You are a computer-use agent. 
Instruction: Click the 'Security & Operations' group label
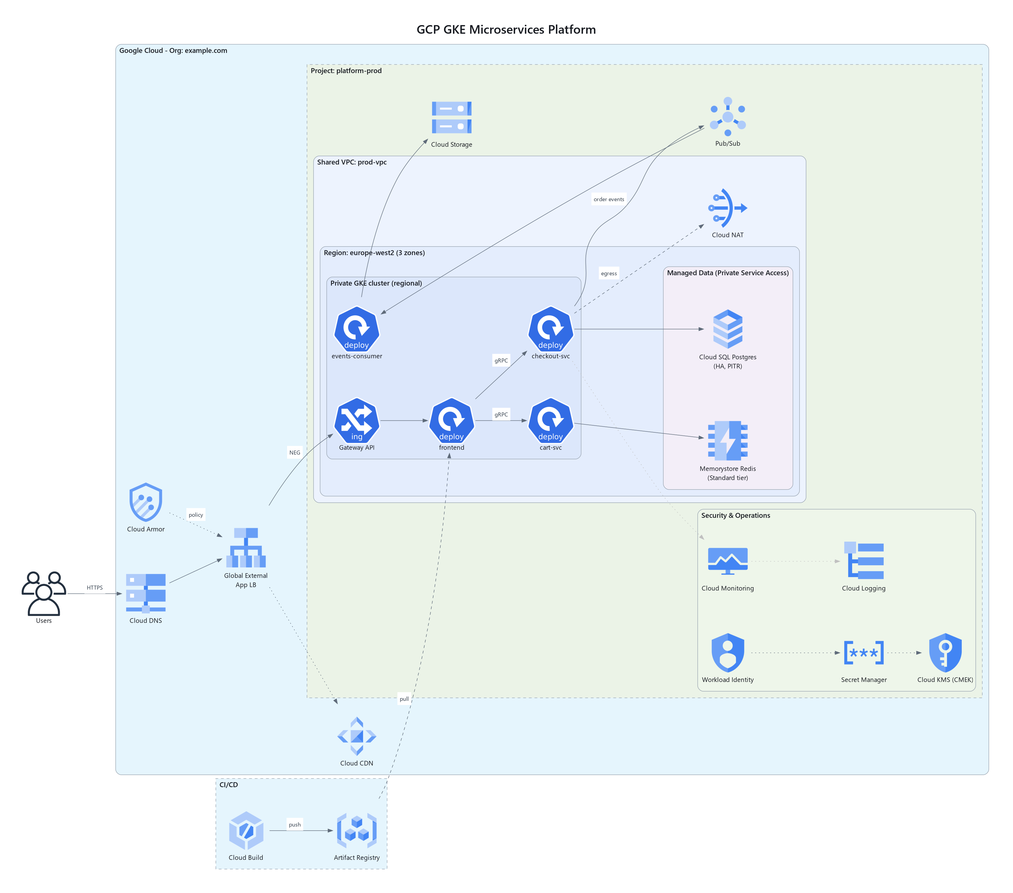pyautogui.click(x=735, y=515)
